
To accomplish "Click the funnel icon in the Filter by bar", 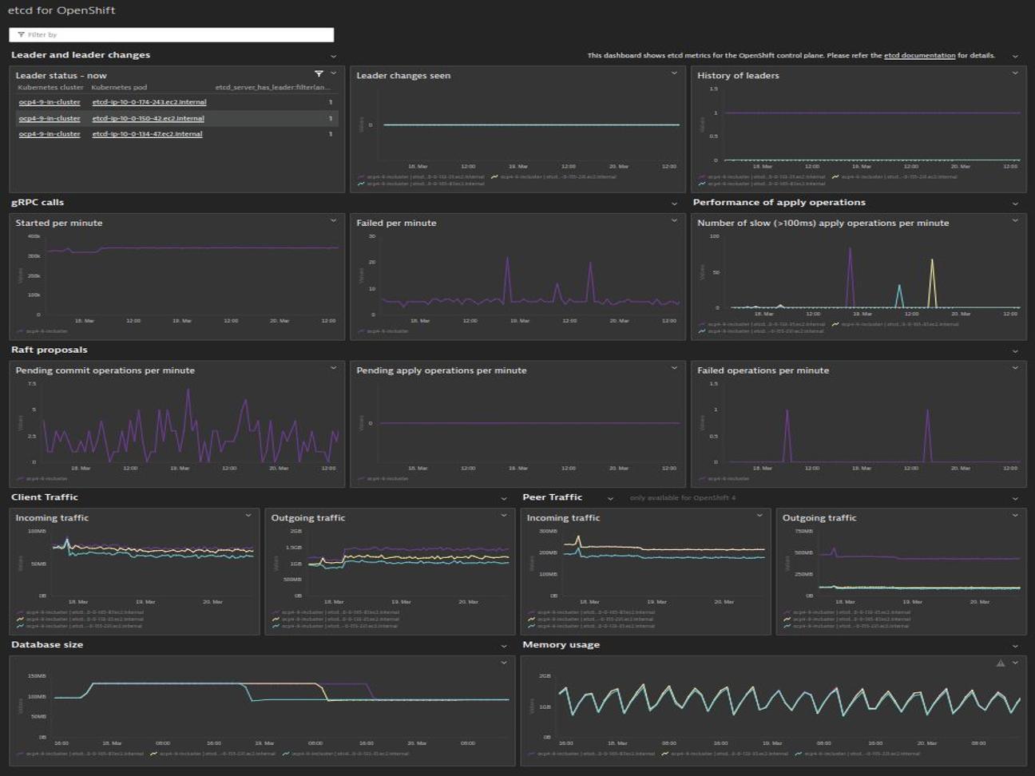I will (x=21, y=34).
